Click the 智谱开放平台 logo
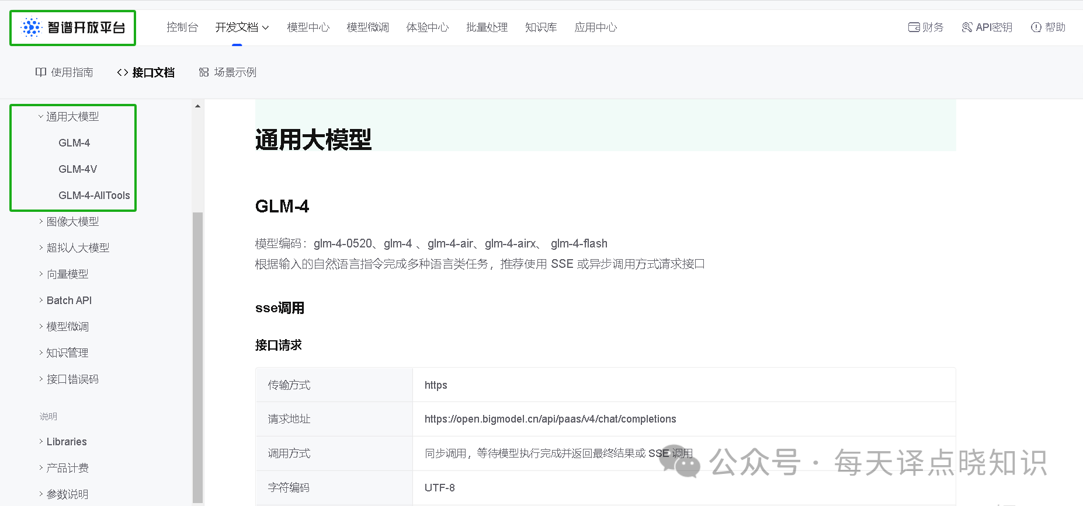Viewport: 1083px width, 506px height. pos(72,27)
